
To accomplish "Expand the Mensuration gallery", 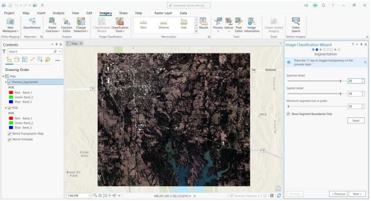I will 196,31.
